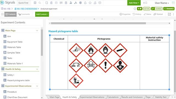Click the calendar grid toolbar icon

coord(56,3)
